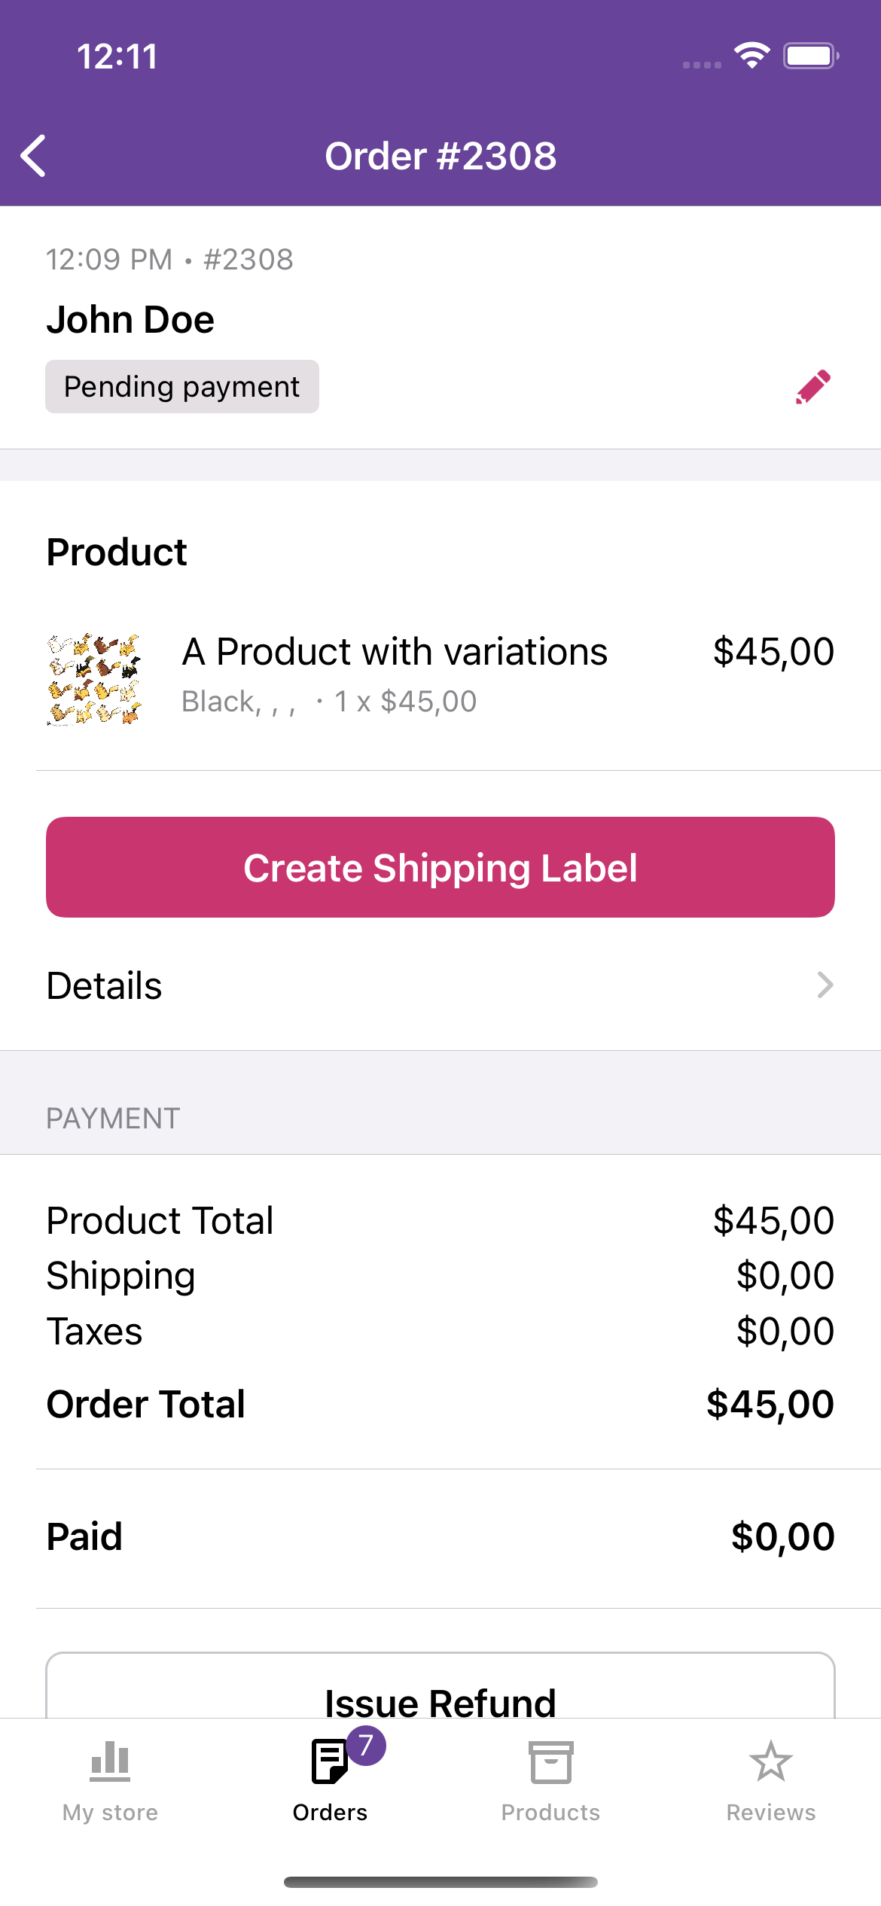The height and width of the screenshot is (1906, 881).
Task: Click Create Shipping Label button
Action: 440,867
